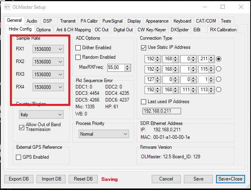Expand the Italy country/region dropdown
The image size is (251, 190).
[x=41, y=115]
